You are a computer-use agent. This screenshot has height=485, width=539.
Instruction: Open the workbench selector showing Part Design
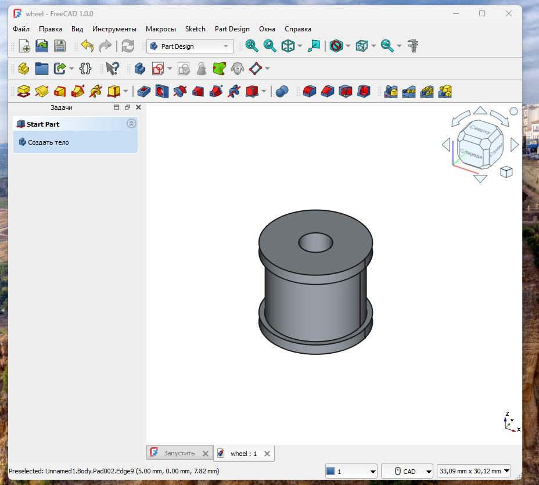pos(190,46)
